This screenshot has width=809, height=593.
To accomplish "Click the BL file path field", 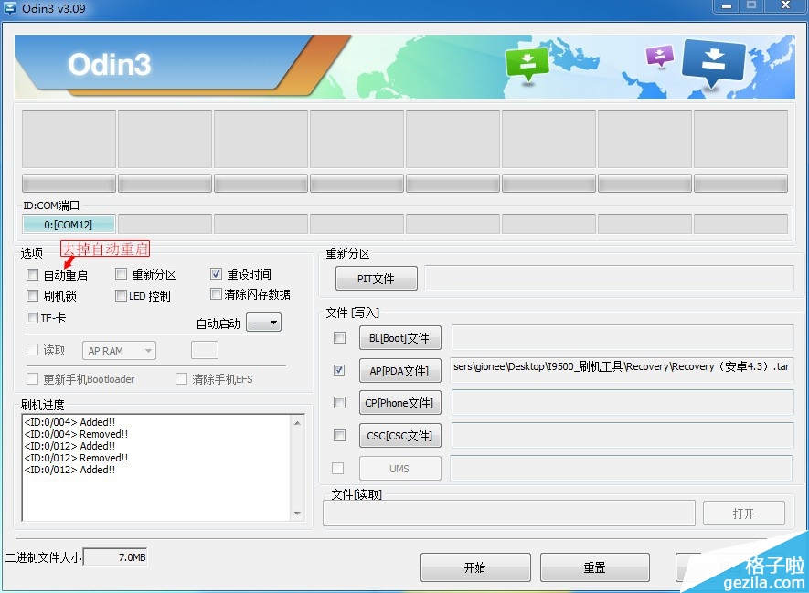I will [623, 338].
